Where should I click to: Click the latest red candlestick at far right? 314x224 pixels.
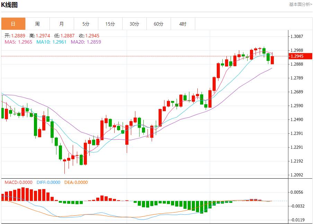tap(272, 60)
